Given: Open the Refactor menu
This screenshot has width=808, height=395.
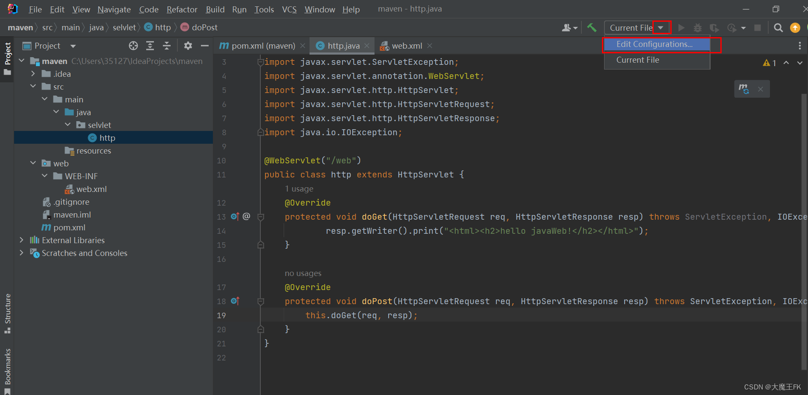Looking at the screenshot, I should coord(182,9).
